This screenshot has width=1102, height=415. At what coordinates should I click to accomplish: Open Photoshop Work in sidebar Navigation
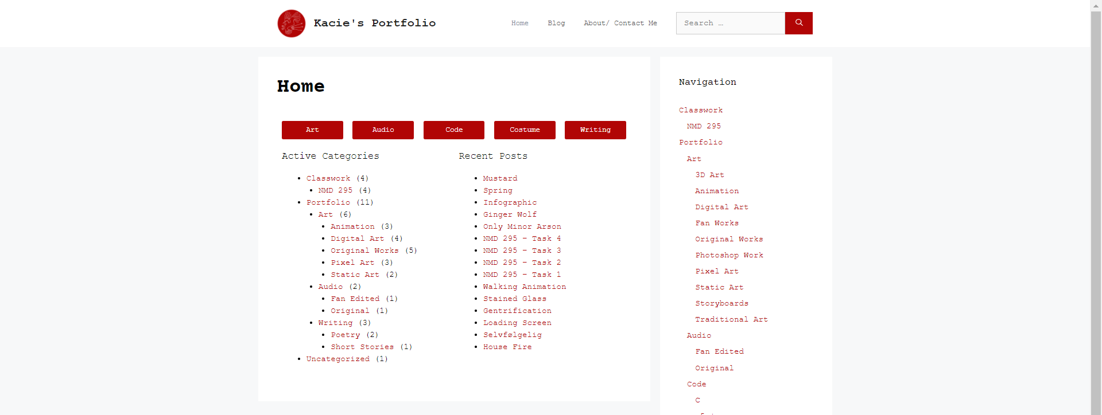tap(729, 255)
